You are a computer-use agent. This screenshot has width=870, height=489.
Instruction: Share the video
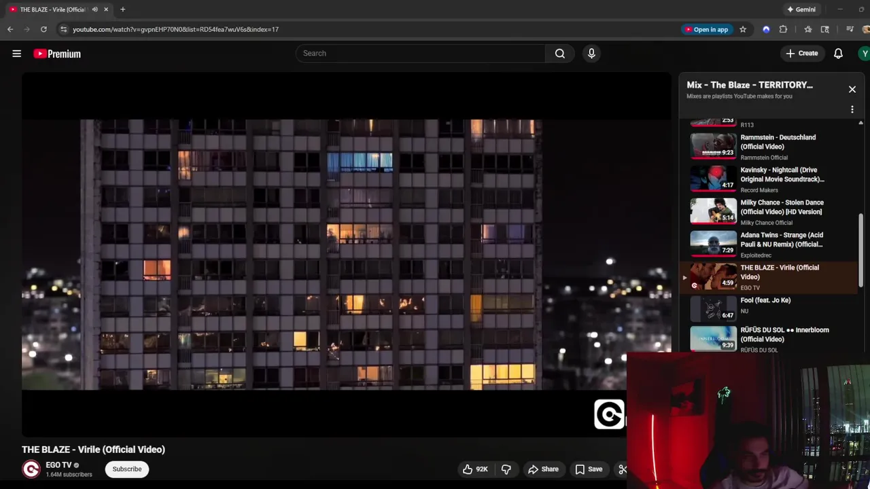pos(543,469)
